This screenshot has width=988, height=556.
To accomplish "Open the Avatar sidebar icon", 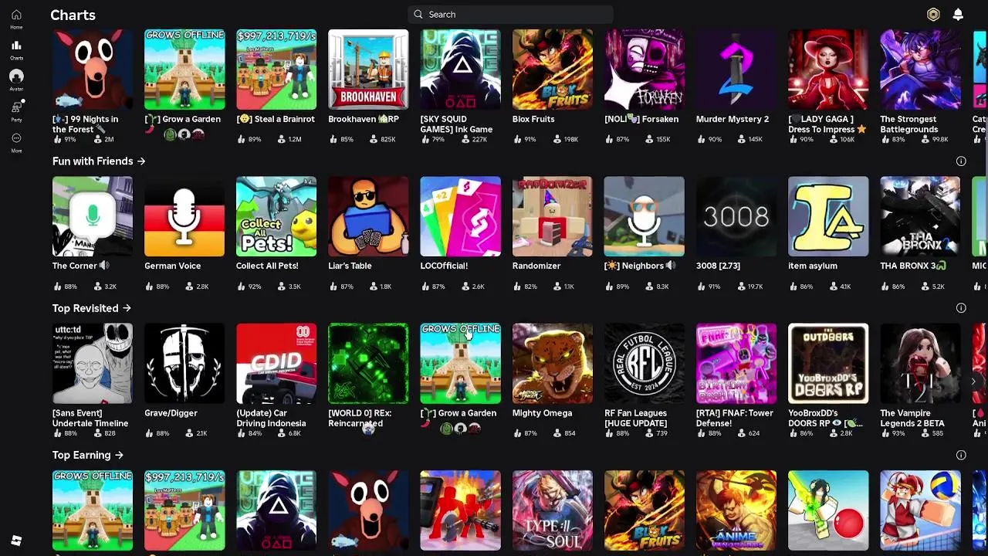I will pos(16,76).
